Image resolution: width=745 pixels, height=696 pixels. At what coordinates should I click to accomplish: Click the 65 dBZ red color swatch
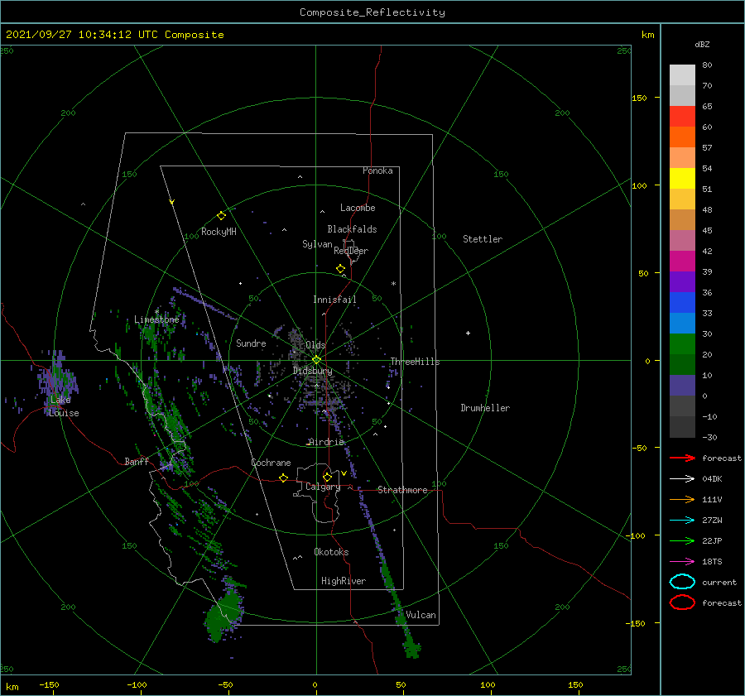point(682,116)
